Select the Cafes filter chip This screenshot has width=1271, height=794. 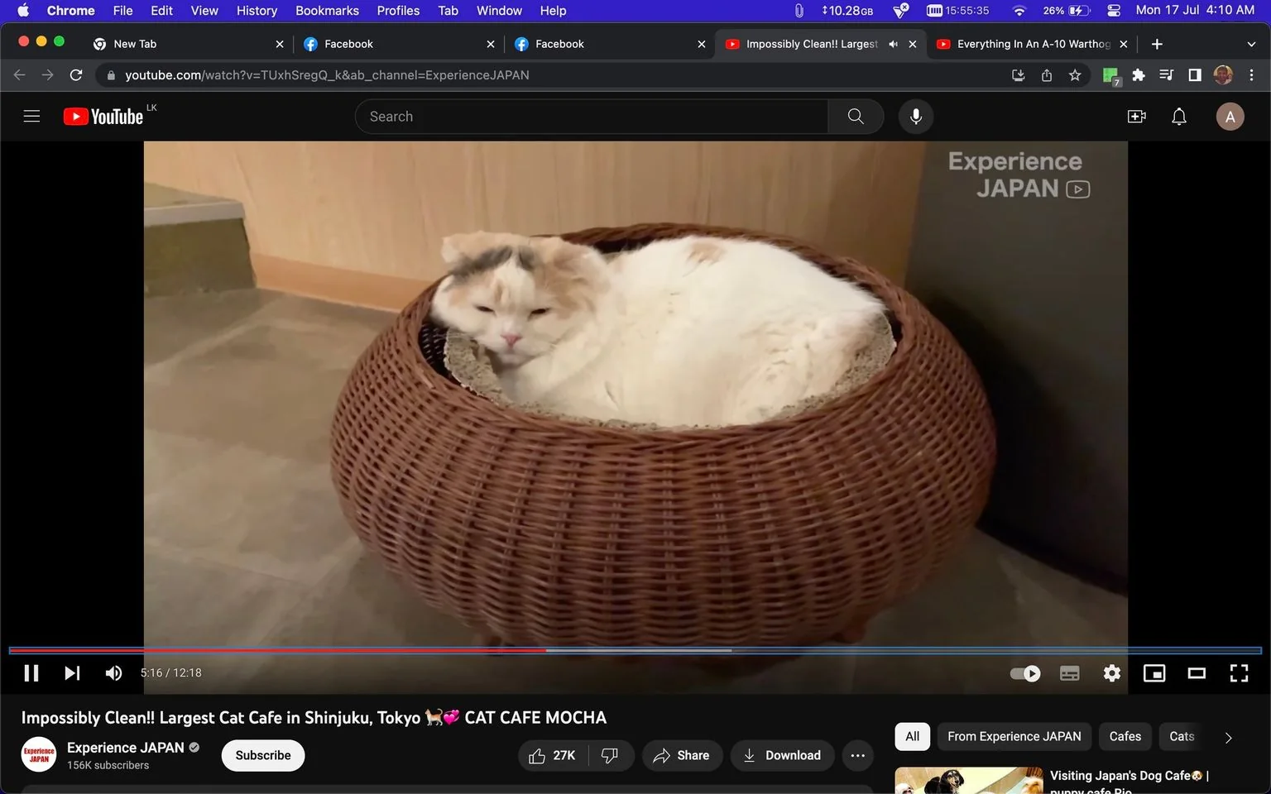tap(1125, 736)
